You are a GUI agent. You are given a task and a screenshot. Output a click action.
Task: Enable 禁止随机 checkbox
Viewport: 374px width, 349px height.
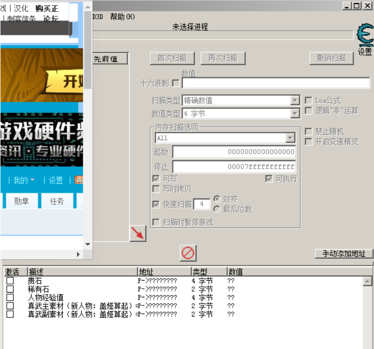tap(308, 131)
